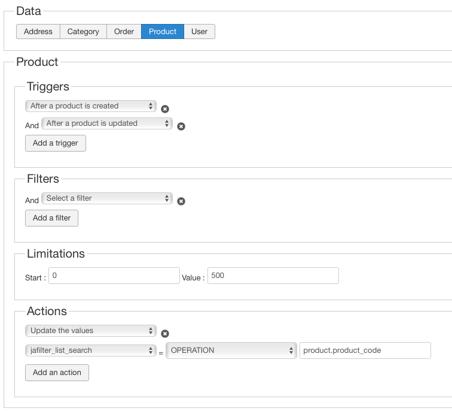Remove the 'After a product is updated' trigger

[x=181, y=126]
